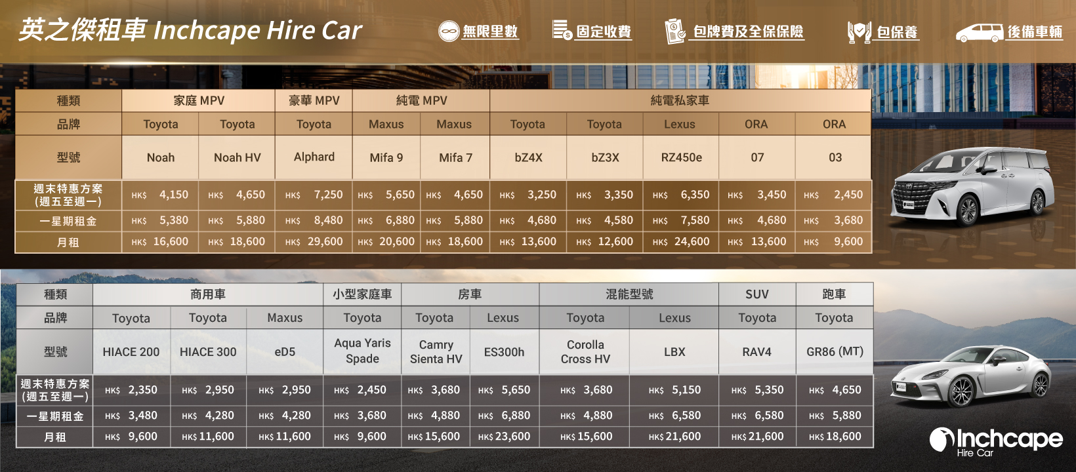Select the 家庭 MPV category header

tap(199, 101)
